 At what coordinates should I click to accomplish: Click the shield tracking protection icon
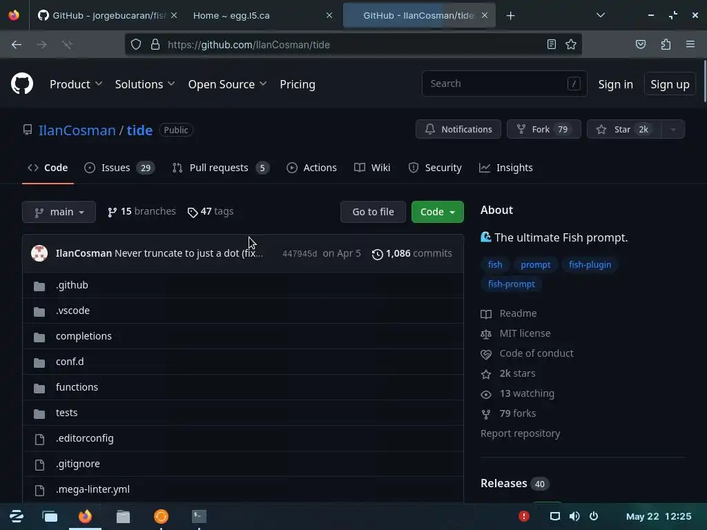pos(136,45)
